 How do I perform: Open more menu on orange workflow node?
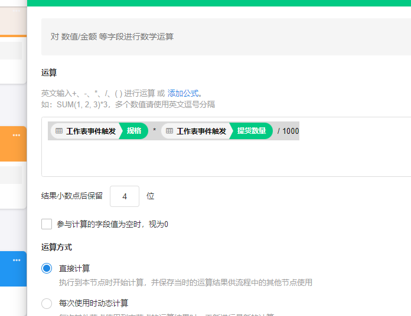point(17,135)
